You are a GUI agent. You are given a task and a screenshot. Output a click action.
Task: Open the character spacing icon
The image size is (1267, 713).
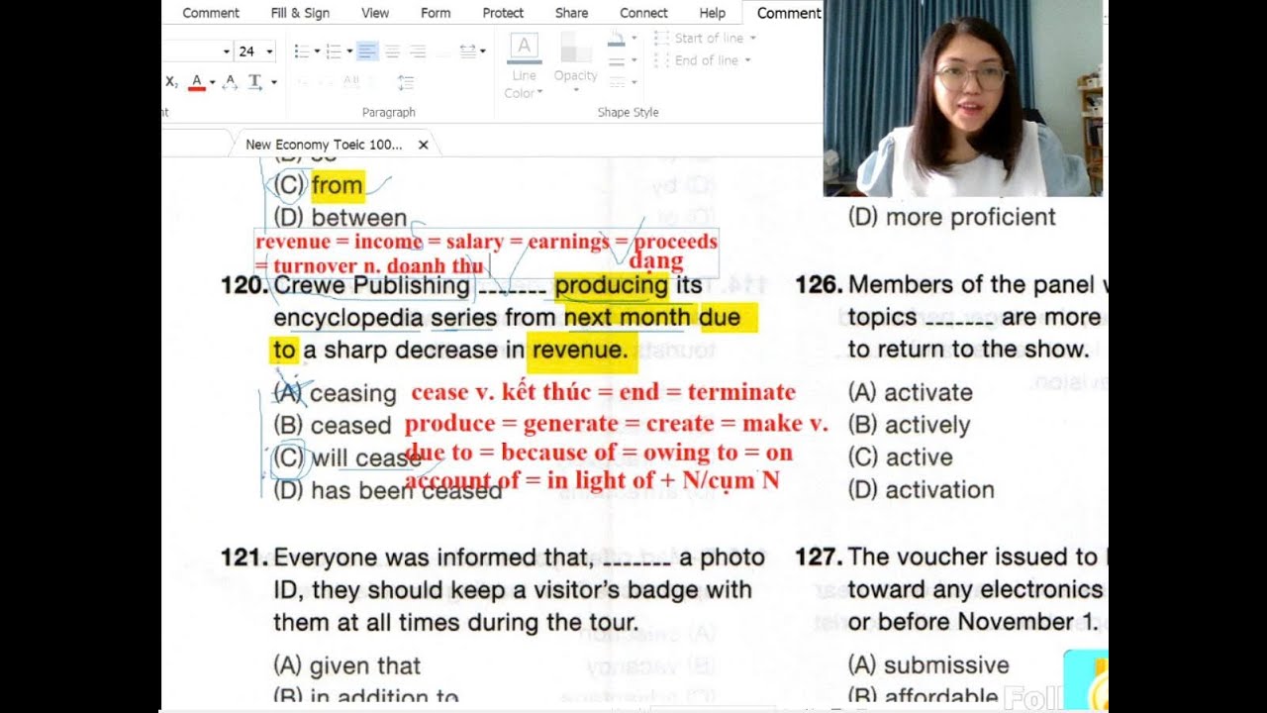pyautogui.click(x=467, y=51)
